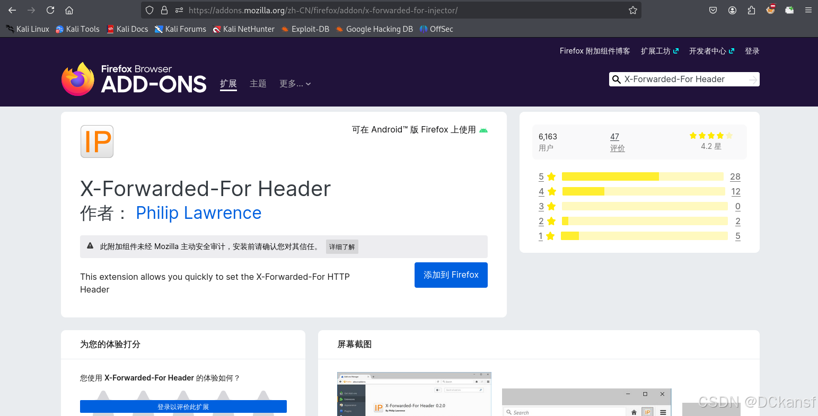Click the 详细了解 button in the warning box
This screenshot has width=818, height=416.
(342, 247)
